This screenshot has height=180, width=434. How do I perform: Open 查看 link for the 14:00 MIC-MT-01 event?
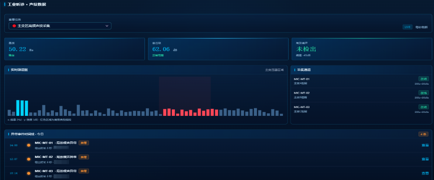point(425,145)
